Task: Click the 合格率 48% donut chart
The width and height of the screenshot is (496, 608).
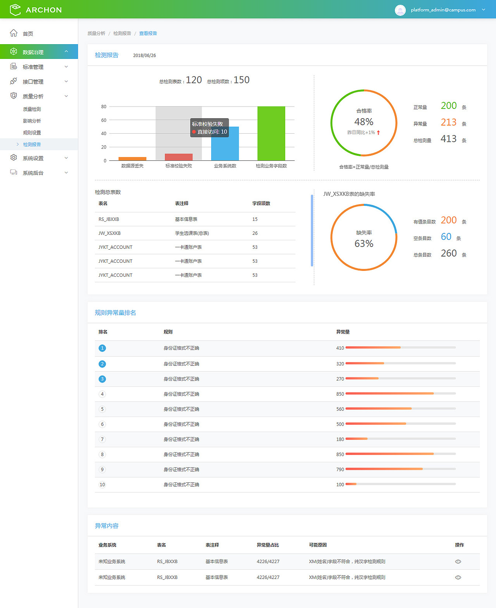Action: coord(364,123)
